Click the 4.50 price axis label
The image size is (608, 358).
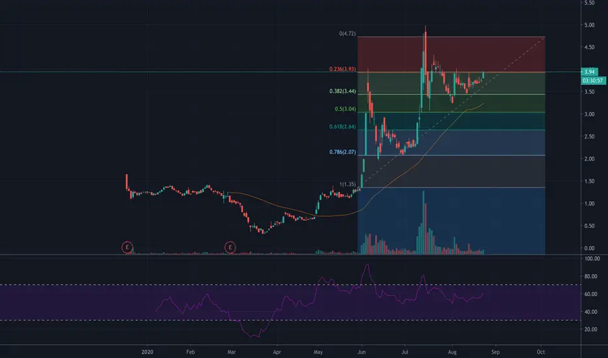[x=589, y=48]
